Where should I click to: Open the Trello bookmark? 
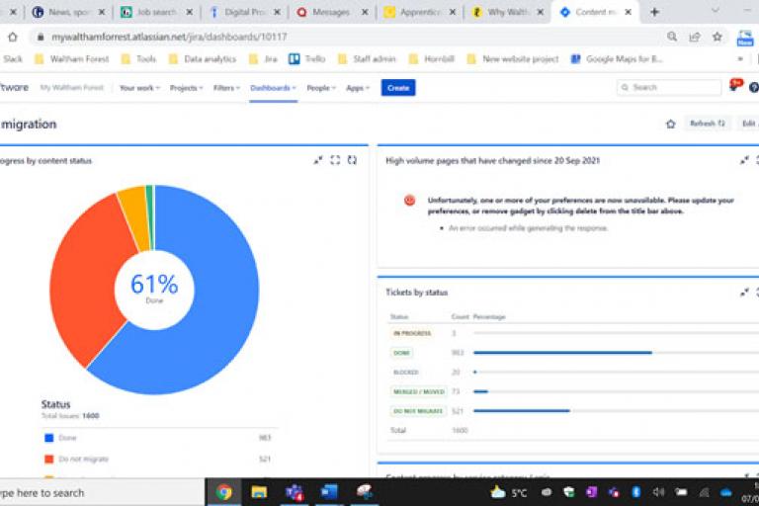(x=307, y=59)
